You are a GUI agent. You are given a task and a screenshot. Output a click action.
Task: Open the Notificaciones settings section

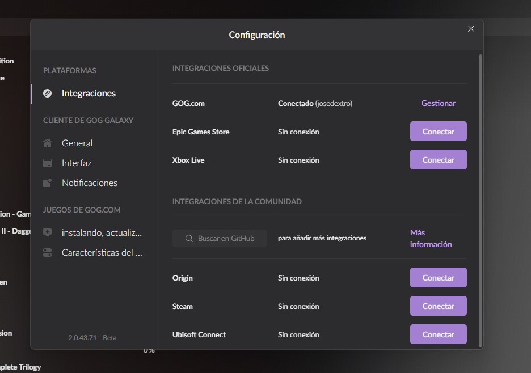coord(89,183)
